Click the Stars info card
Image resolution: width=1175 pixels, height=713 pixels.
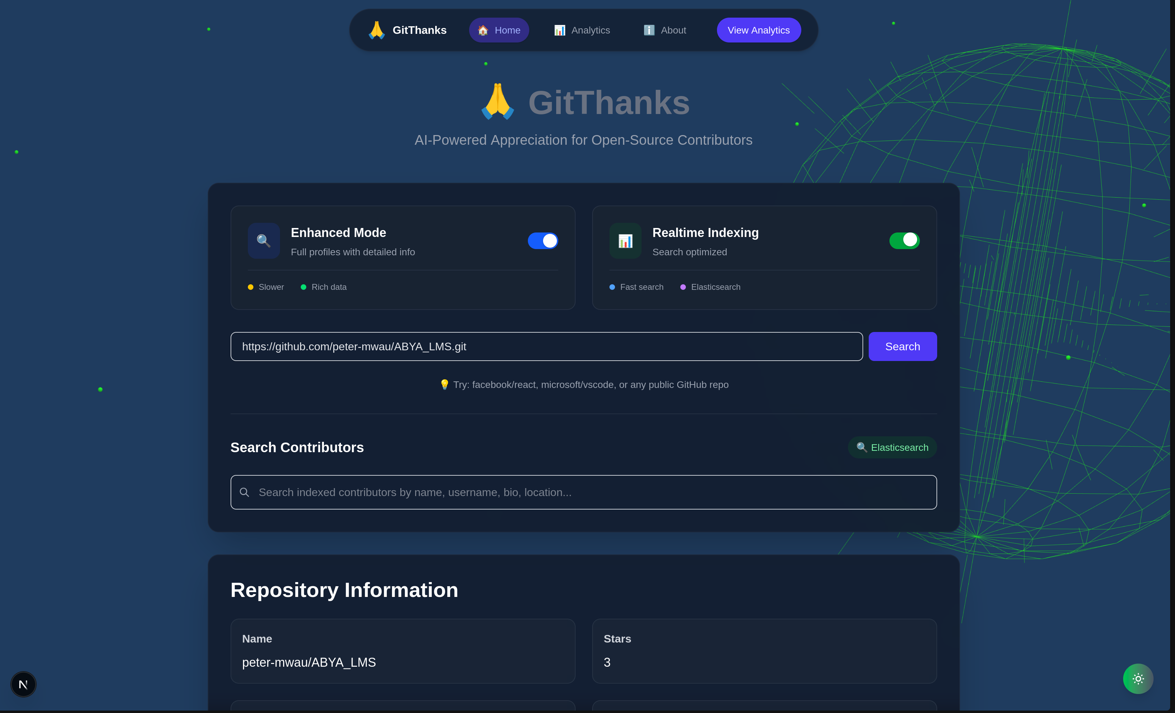tap(764, 650)
